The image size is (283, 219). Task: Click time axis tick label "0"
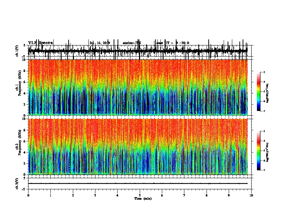(x=28, y=195)
